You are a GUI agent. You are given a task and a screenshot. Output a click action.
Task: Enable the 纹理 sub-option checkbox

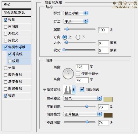pos(10,61)
